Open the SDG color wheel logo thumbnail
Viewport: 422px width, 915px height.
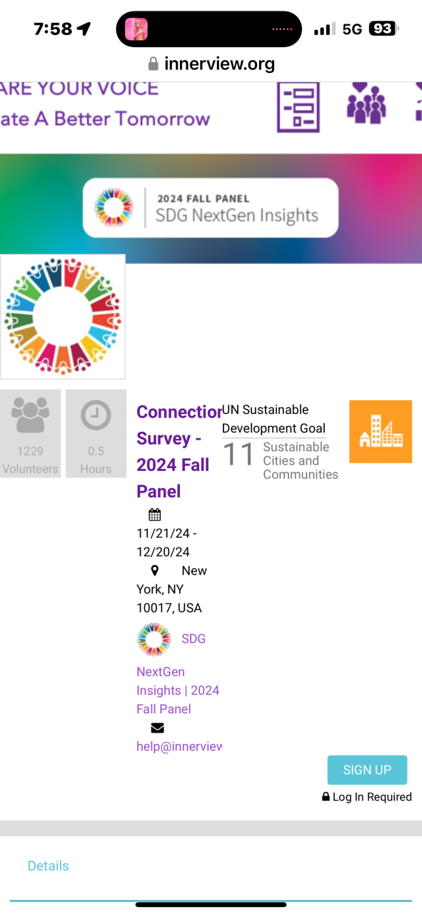tap(63, 317)
